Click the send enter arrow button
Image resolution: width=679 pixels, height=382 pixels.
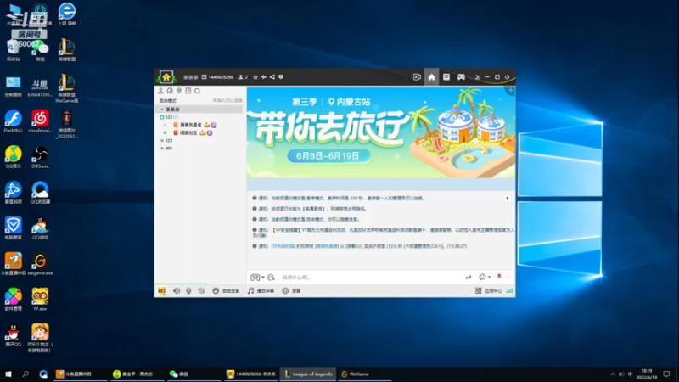pos(469,278)
